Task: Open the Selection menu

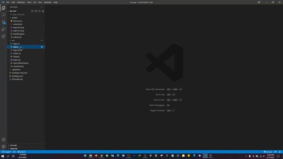Action: (x=21, y=2)
